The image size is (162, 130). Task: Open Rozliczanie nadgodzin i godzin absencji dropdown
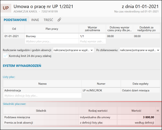(x=73, y=50)
